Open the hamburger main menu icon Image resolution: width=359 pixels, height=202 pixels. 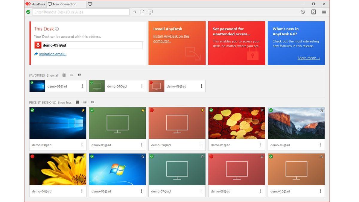(324, 12)
